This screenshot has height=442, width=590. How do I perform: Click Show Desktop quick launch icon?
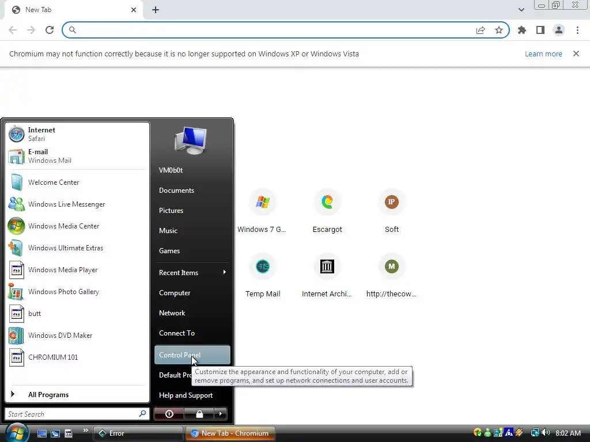coord(41,433)
